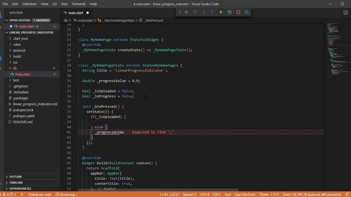The width and height of the screenshot is (351, 197).
Task: Click the Step Into debug icon
Action: [x=203, y=12]
